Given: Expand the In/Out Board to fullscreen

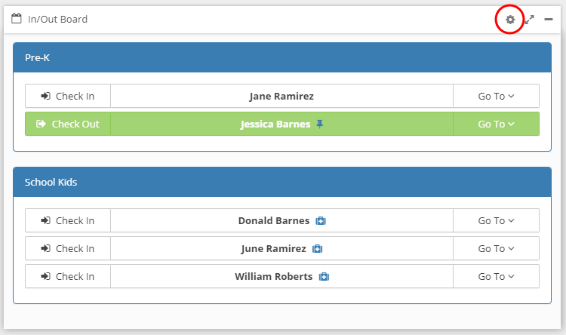Looking at the screenshot, I should coord(530,20).
